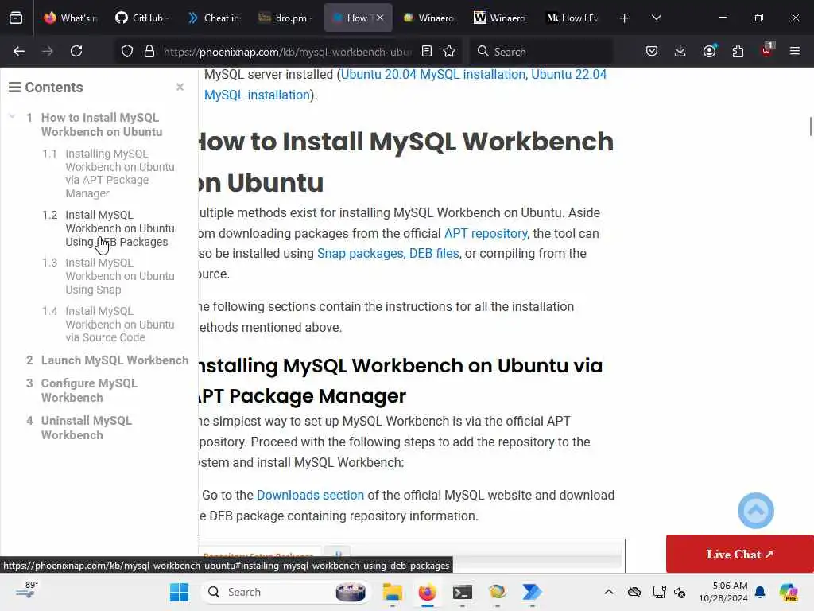Follow the Snap packages link

[x=360, y=254]
